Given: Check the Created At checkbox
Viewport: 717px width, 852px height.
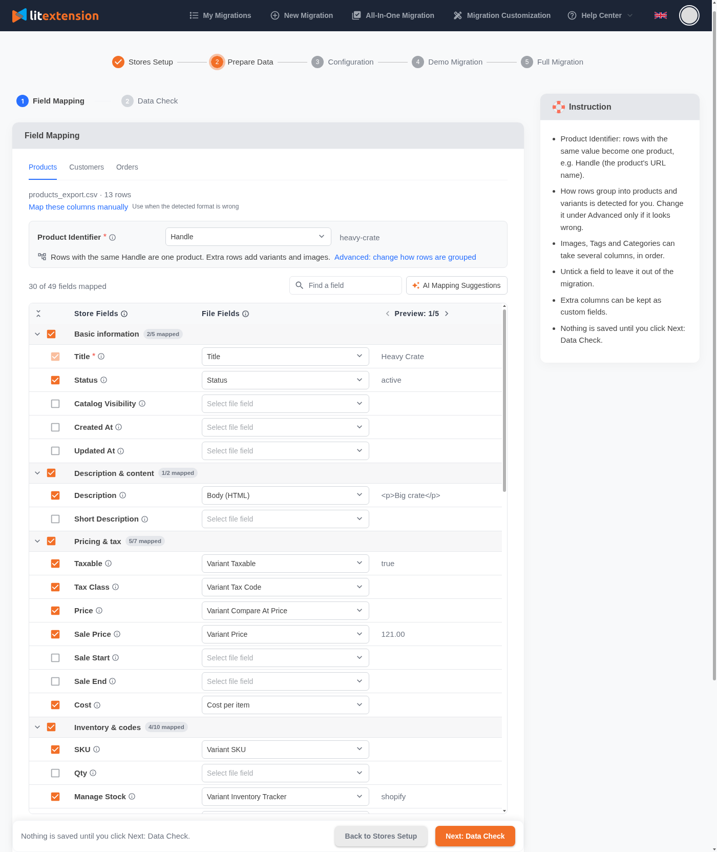Looking at the screenshot, I should [55, 427].
